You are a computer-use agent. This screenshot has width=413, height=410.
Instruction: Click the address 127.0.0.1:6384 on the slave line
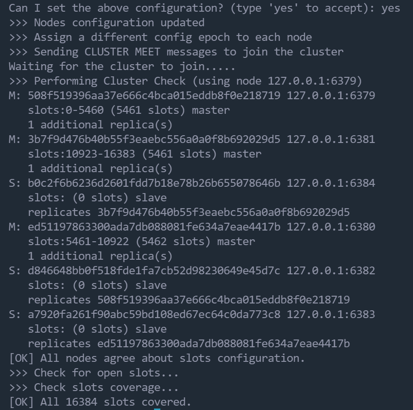330,183
